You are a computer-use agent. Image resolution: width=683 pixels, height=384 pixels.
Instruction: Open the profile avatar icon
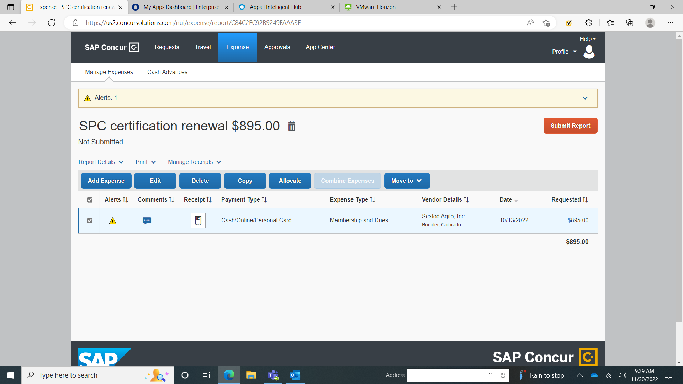coord(589,52)
